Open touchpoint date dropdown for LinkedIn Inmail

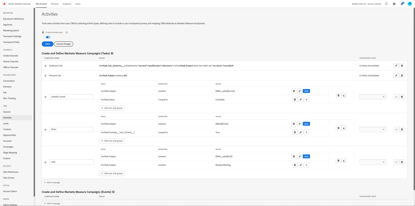click(x=373, y=97)
